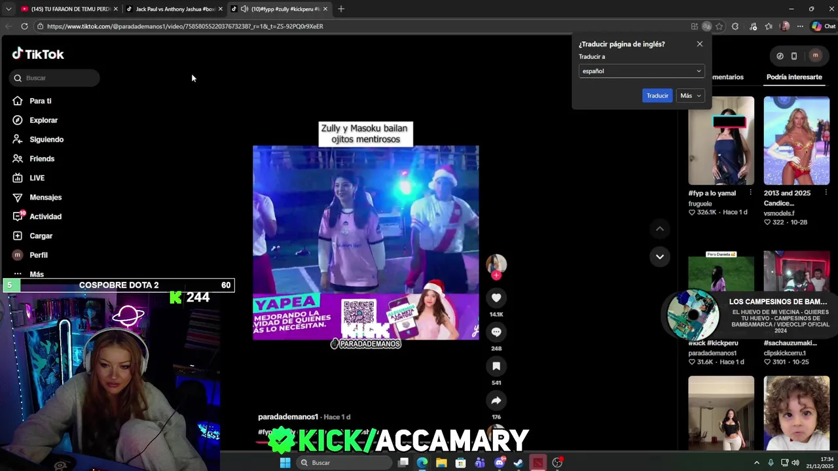This screenshot has width=838, height=471.
Task: Open the vsmodels.f creator link
Action: pos(779,213)
